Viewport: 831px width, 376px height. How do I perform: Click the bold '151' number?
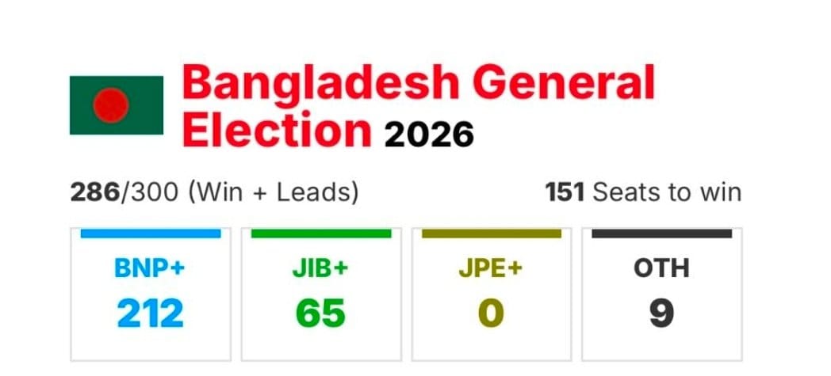pos(565,192)
